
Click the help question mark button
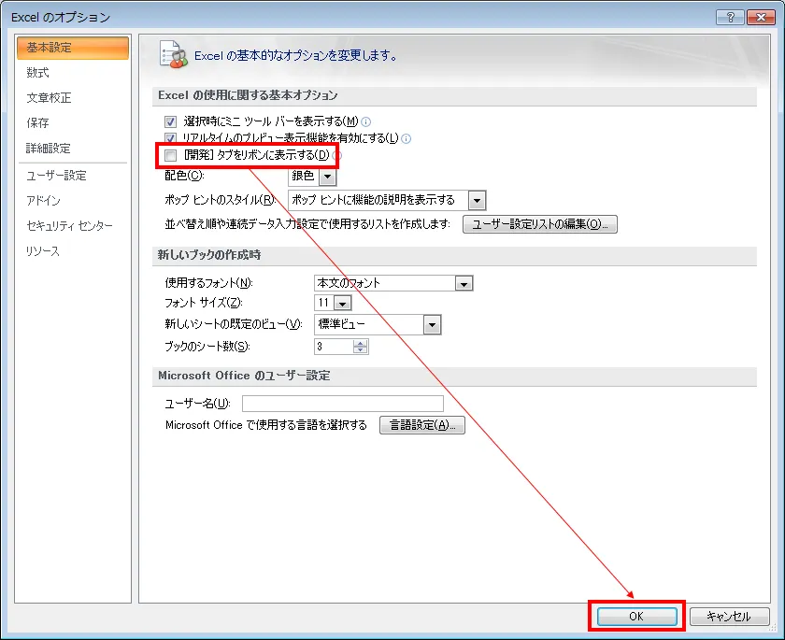(730, 17)
